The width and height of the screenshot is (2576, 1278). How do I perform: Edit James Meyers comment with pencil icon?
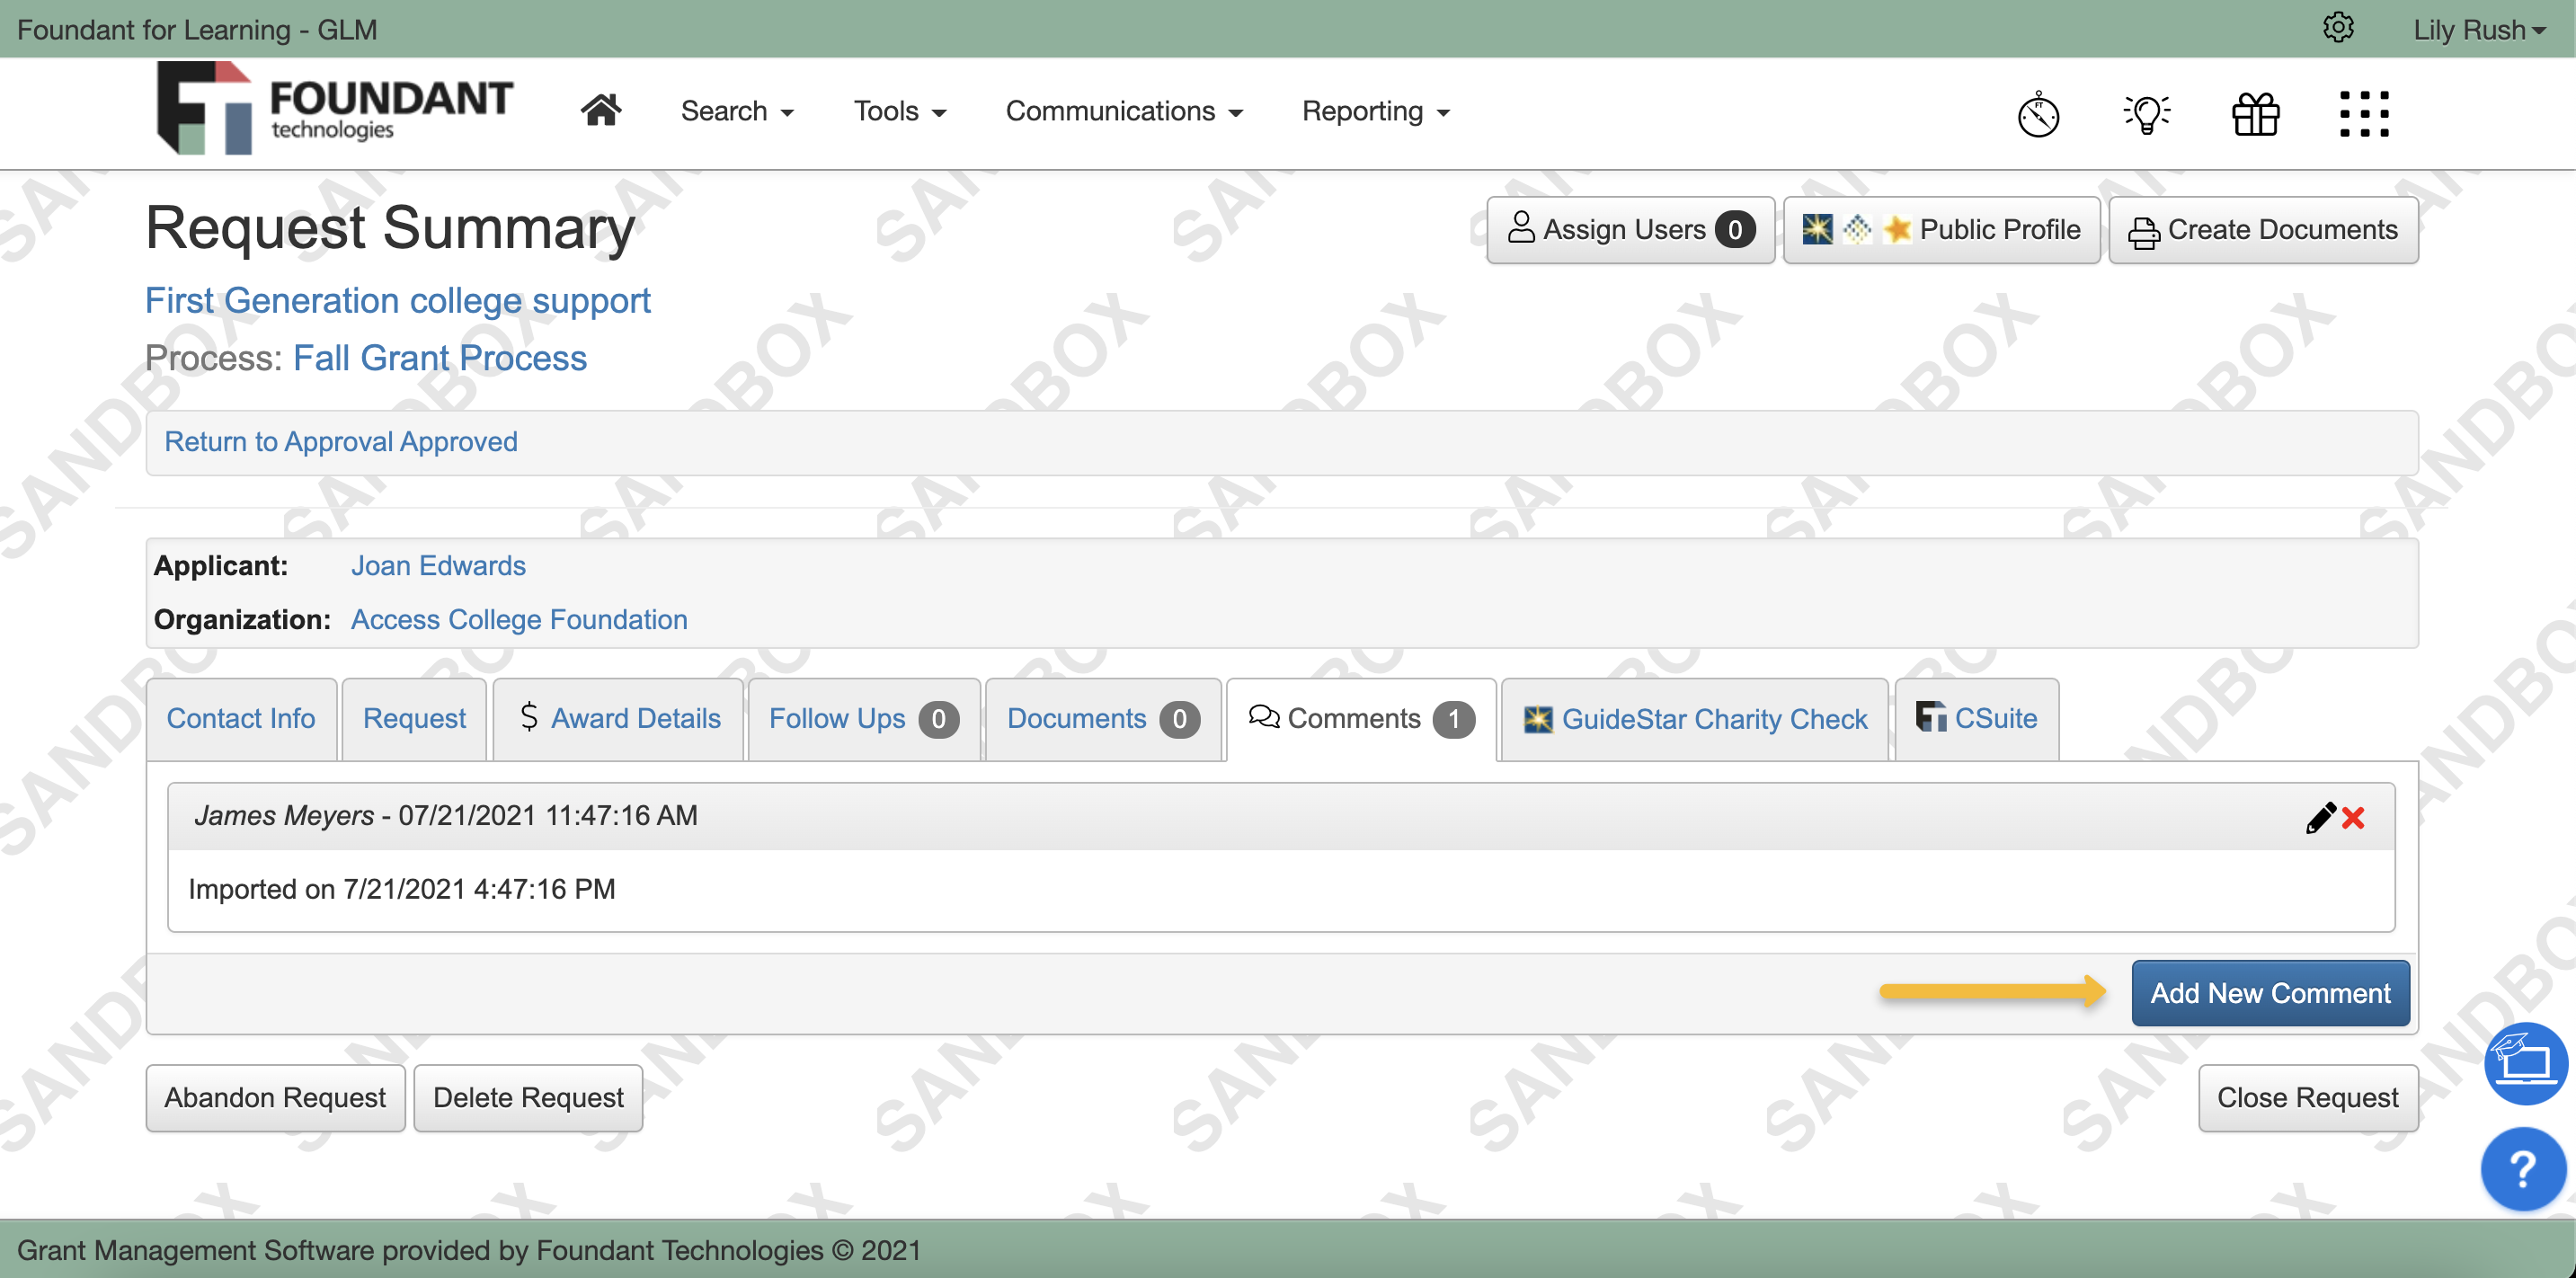[2320, 817]
